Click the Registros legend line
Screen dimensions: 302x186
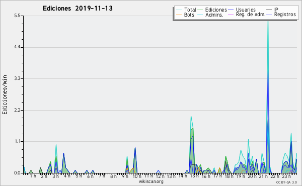click(x=269, y=15)
